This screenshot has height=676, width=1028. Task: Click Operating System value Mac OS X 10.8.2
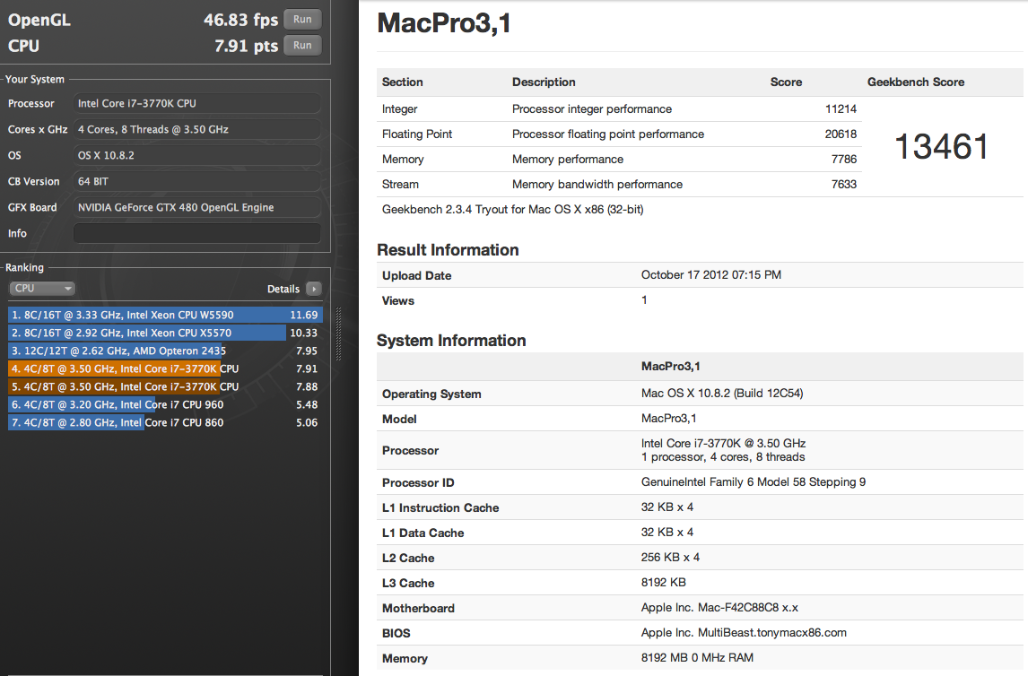[x=722, y=393]
